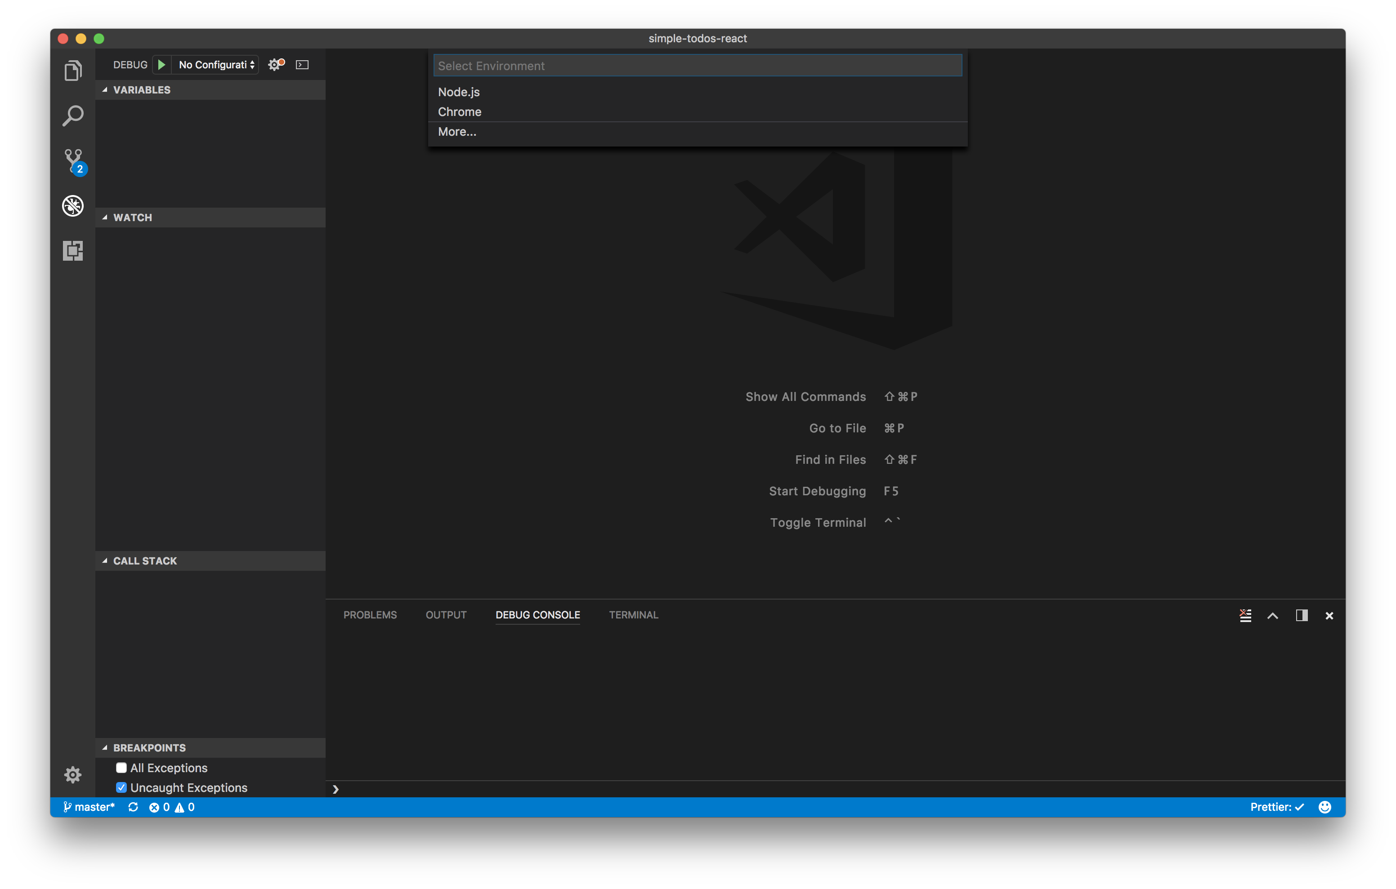Collapse the BREAKPOINTS section

(x=210, y=747)
